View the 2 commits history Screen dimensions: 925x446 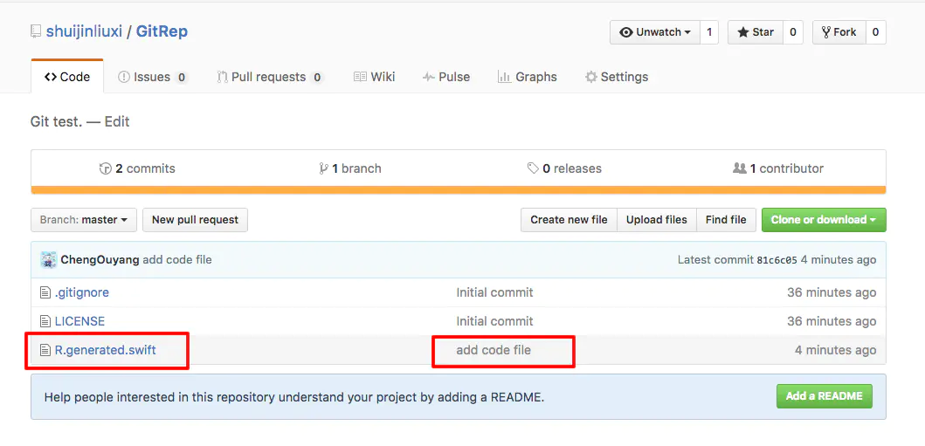click(x=137, y=168)
